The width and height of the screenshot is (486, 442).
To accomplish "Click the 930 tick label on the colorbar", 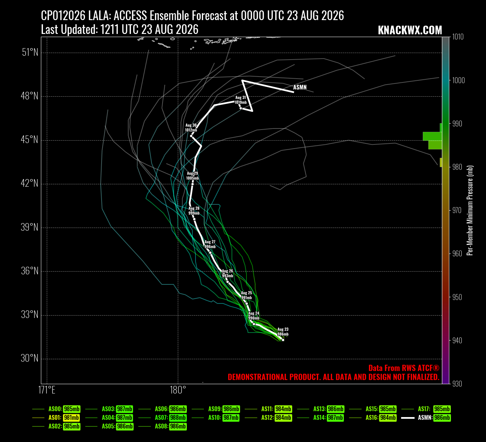I will pos(457,384).
